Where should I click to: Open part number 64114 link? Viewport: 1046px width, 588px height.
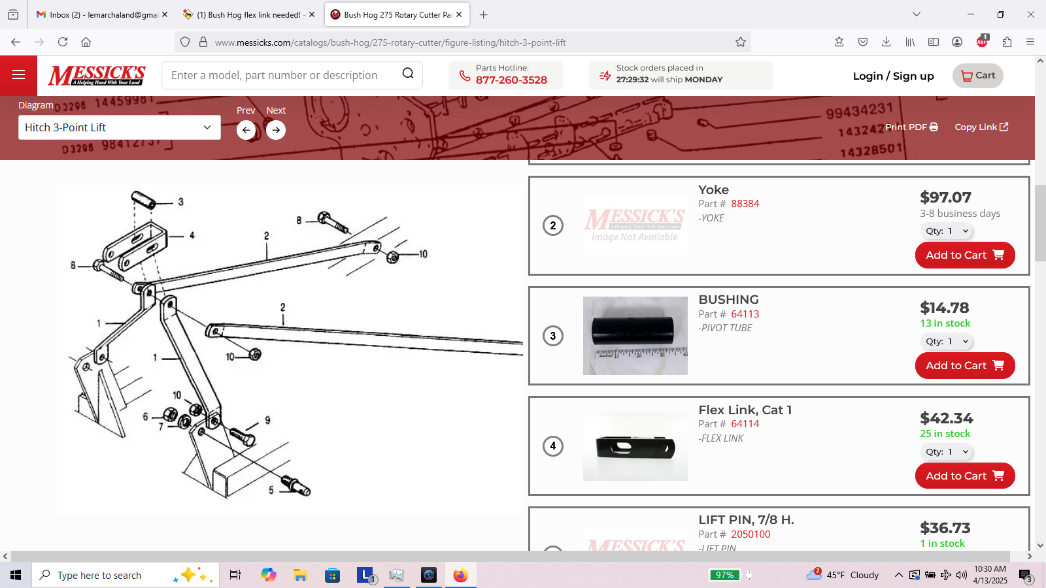745,424
